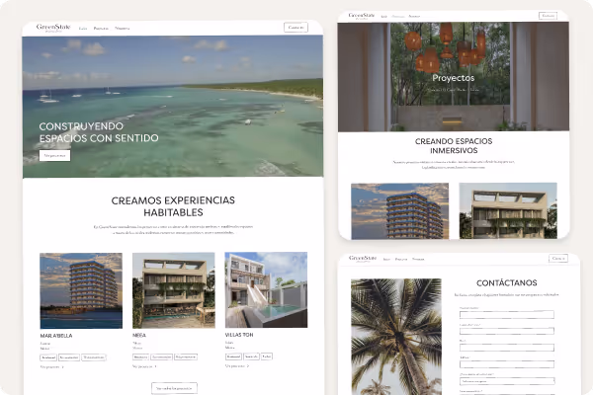Image resolution: width=593 pixels, height=395 pixels.
Task: Click the Contacto button in the home page header
Action: (296, 28)
